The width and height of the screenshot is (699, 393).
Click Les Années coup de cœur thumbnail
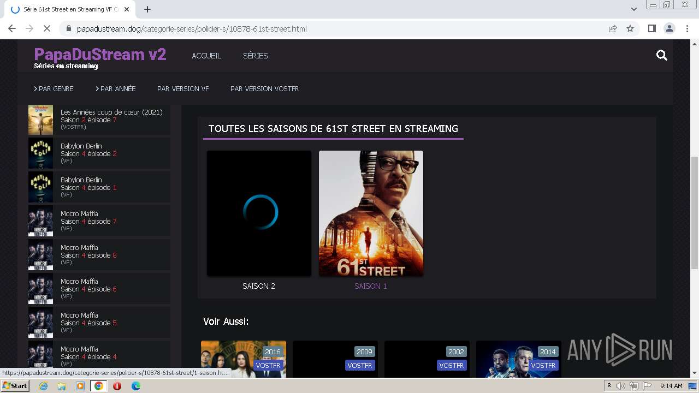[40, 120]
